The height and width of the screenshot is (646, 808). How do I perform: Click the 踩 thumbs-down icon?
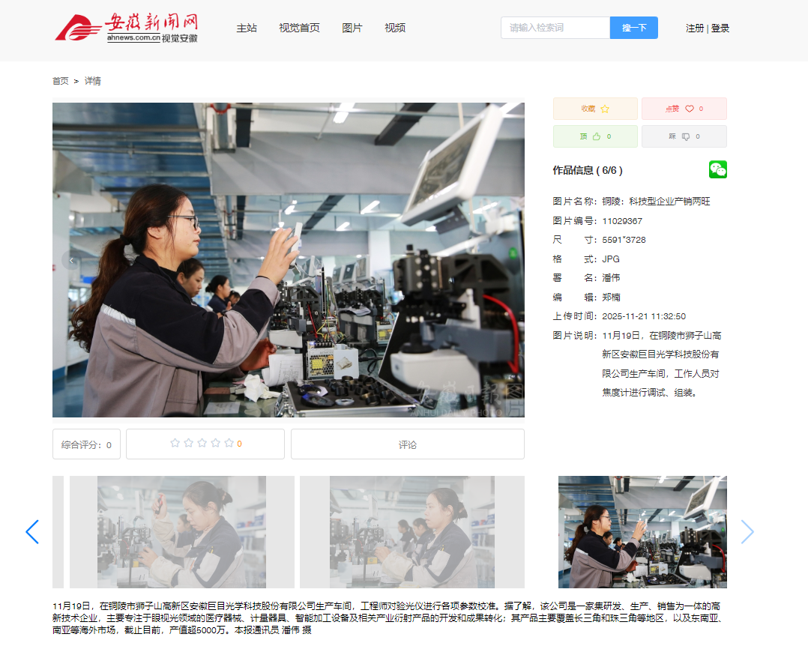[x=685, y=136]
